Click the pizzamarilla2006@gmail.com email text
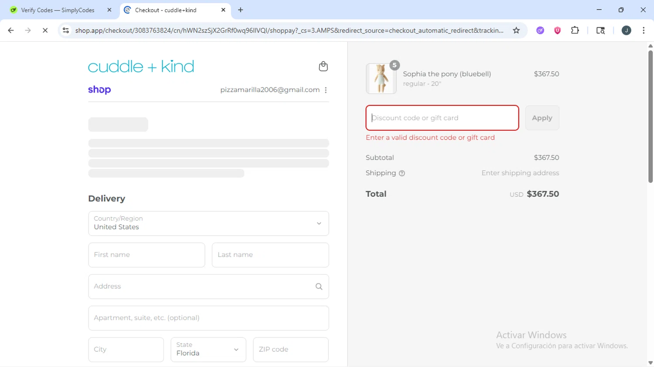The image size is (654, 367). 270,90
